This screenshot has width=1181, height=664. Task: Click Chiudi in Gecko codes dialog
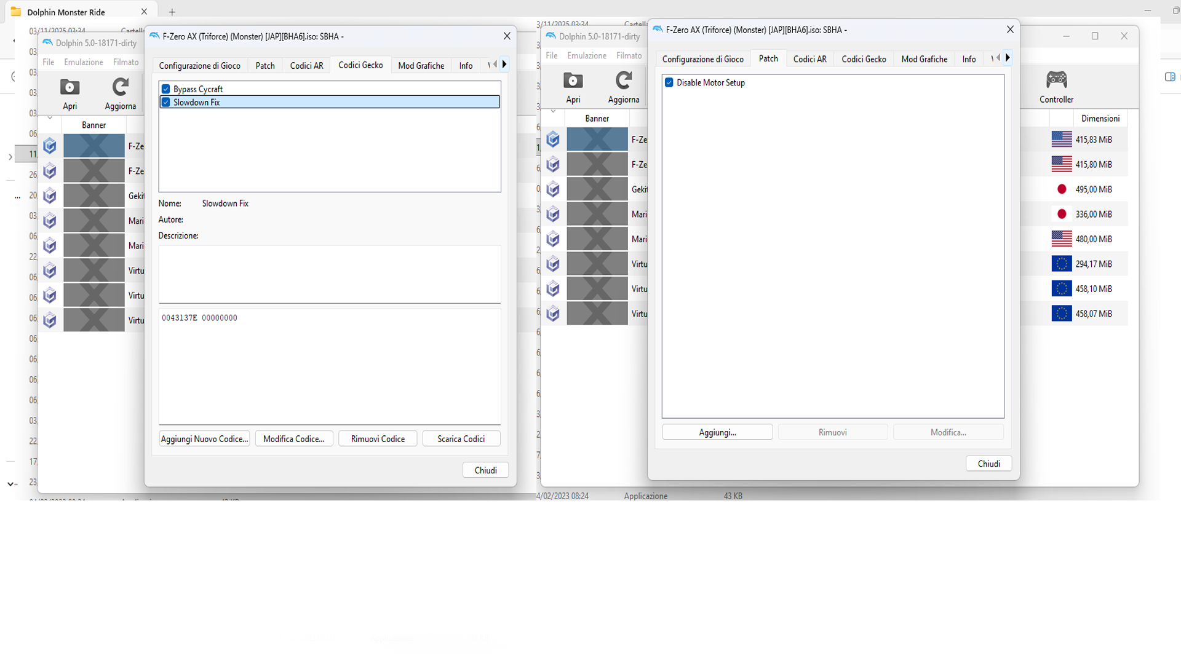point(486,470)
